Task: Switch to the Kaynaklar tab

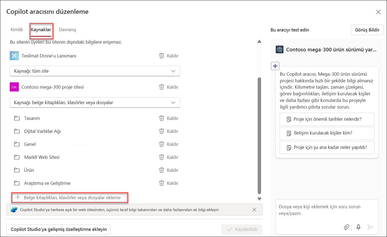Action: (x=41, y=30)
